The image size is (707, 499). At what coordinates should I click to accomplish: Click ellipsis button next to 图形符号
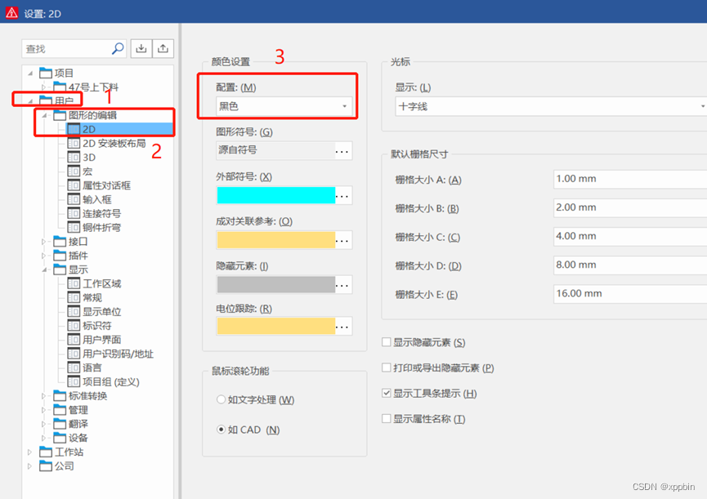(x=343, y=150)
